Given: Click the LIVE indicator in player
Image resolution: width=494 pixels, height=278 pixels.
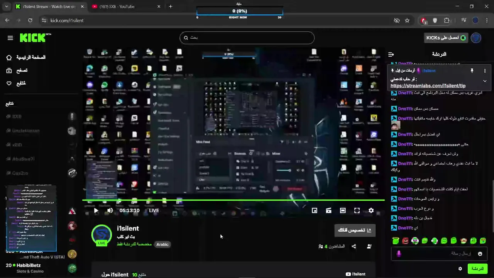Looking at the screenshot, I should point(154,210).
